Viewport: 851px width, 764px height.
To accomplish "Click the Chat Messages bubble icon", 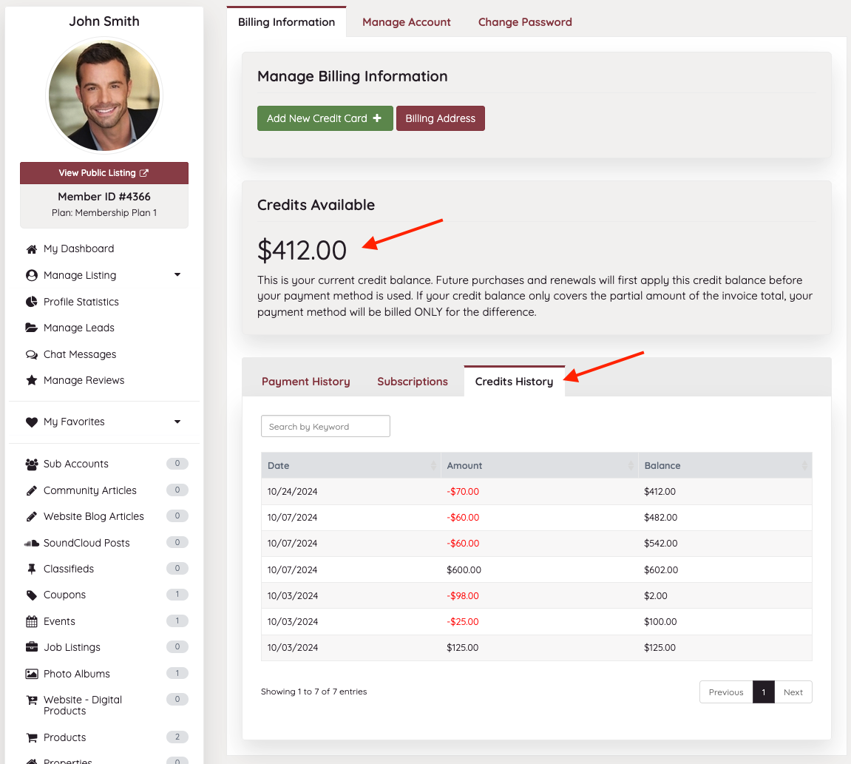I will click(x=32, y=354).
